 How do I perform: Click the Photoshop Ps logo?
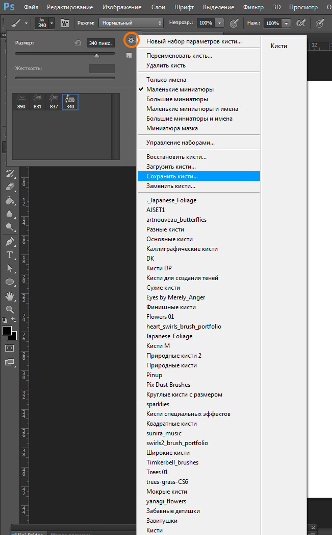click(9, 7)
